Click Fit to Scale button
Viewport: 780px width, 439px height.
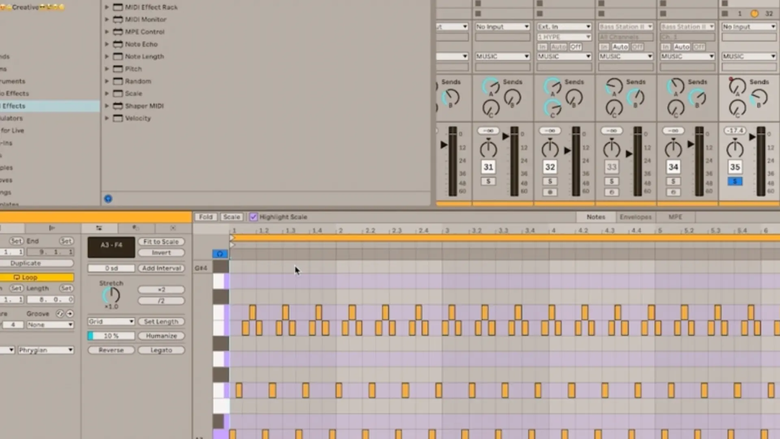point(161,241)
